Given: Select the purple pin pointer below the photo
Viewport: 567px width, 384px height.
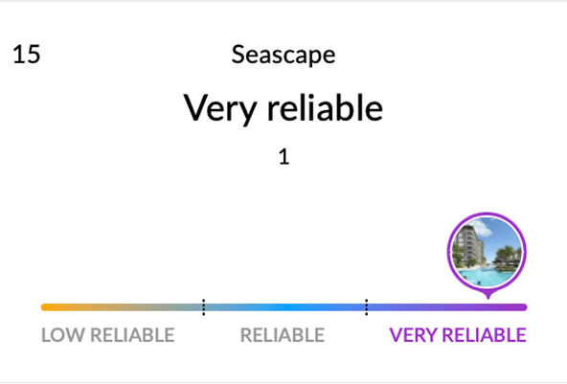Looking at the screenshot, I should coord(488,295).
